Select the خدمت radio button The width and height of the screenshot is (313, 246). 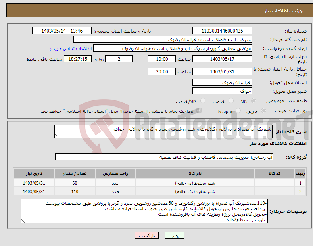[x=231, y=101]
